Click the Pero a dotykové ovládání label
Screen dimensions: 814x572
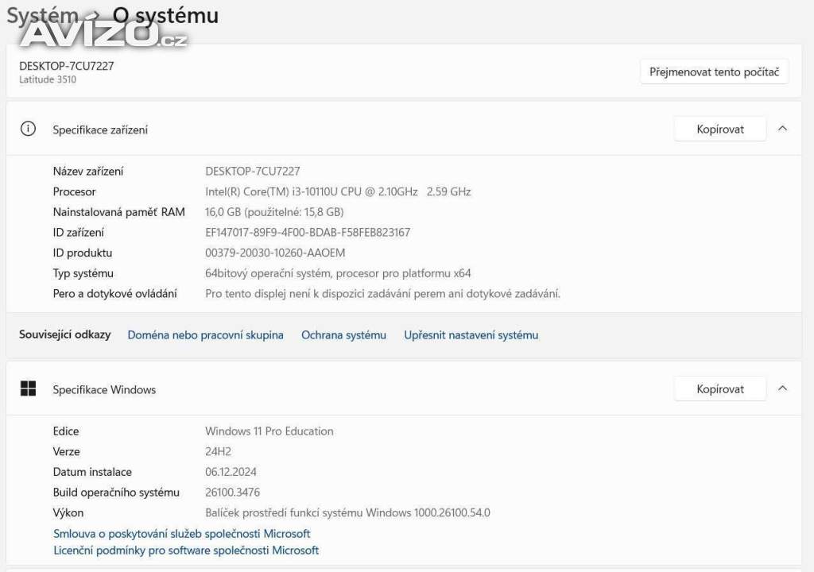pyautogui.click(x=114, y=294)
